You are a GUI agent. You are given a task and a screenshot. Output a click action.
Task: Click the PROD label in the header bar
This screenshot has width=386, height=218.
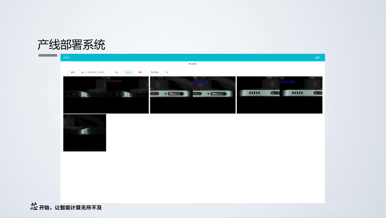point(66,57)
